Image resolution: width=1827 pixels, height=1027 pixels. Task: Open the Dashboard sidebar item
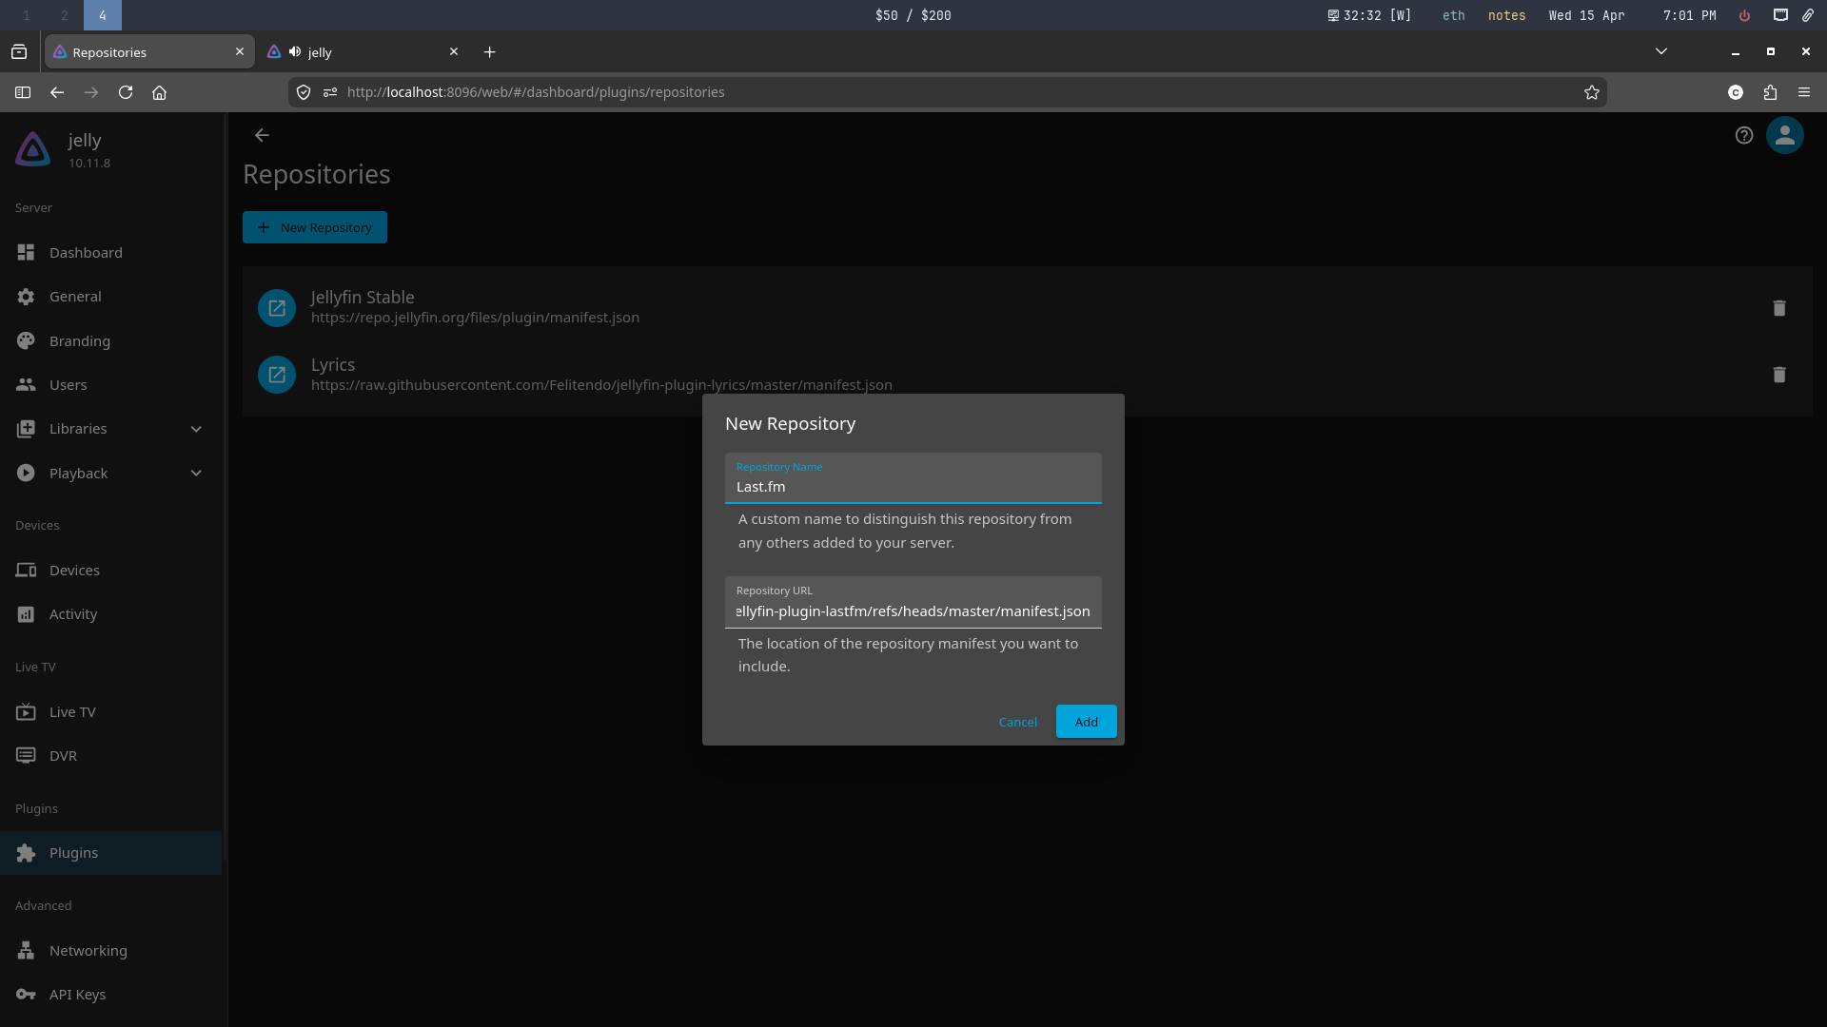[111, 252]
